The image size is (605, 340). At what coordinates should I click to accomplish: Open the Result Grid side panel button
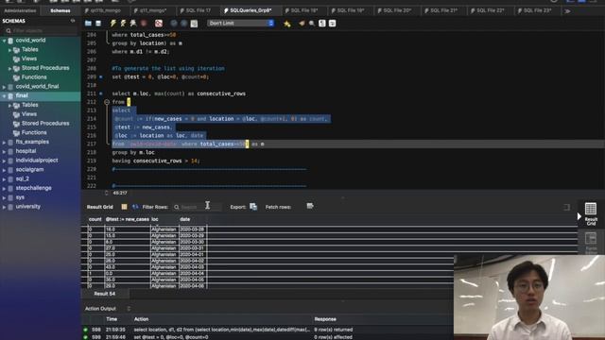591,214
